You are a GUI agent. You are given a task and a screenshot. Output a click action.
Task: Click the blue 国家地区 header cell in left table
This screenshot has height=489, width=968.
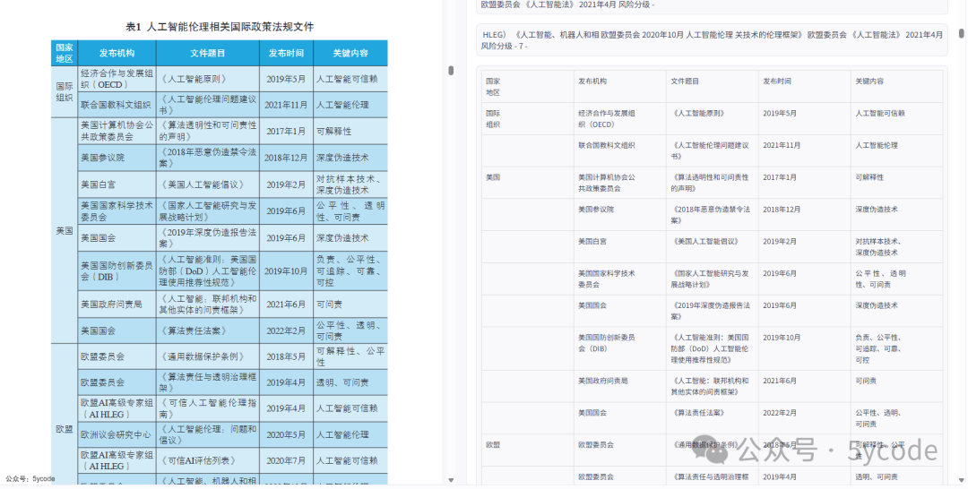(x=65, y=53)
